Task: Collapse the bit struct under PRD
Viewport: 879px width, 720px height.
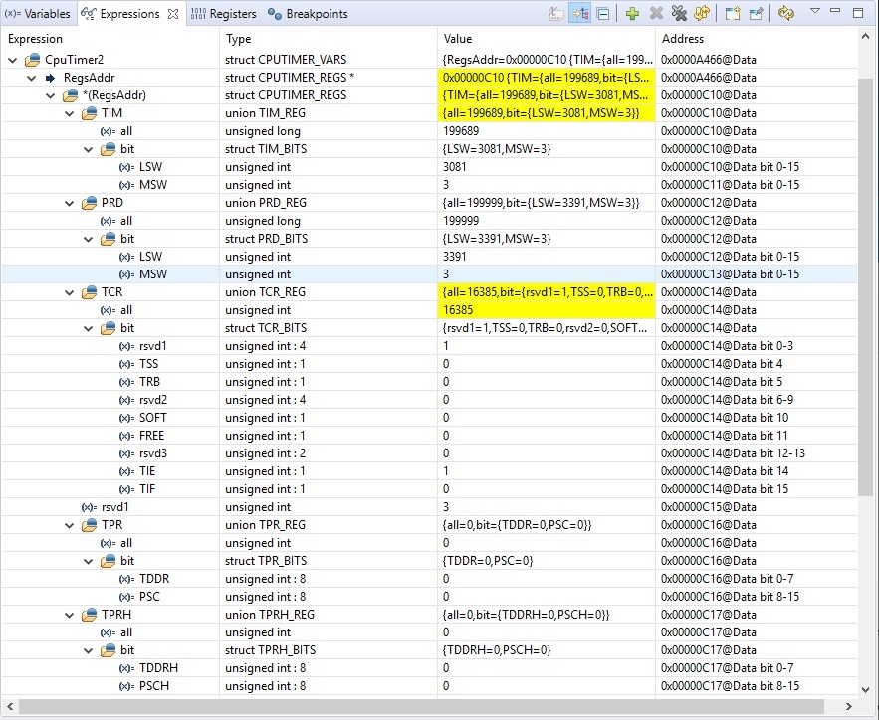Action: [89, 239]
